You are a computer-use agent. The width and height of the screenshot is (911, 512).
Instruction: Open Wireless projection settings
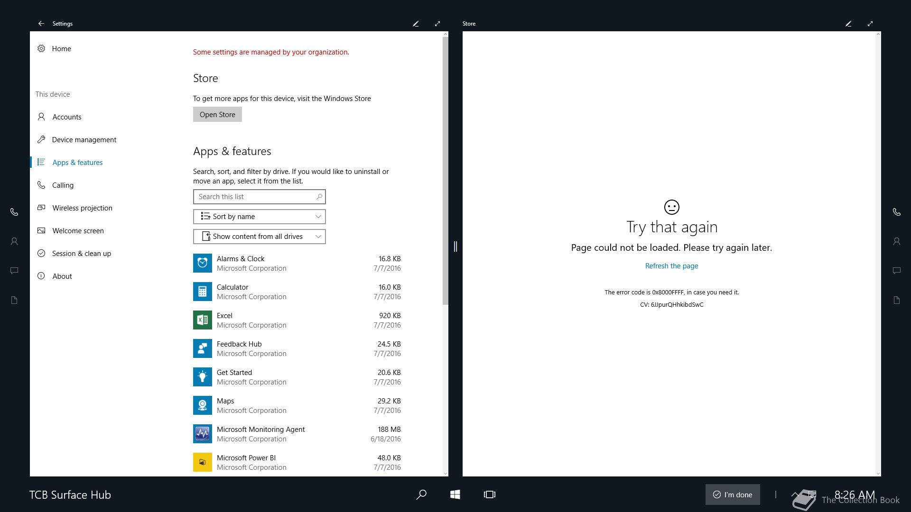coord(82,208)
